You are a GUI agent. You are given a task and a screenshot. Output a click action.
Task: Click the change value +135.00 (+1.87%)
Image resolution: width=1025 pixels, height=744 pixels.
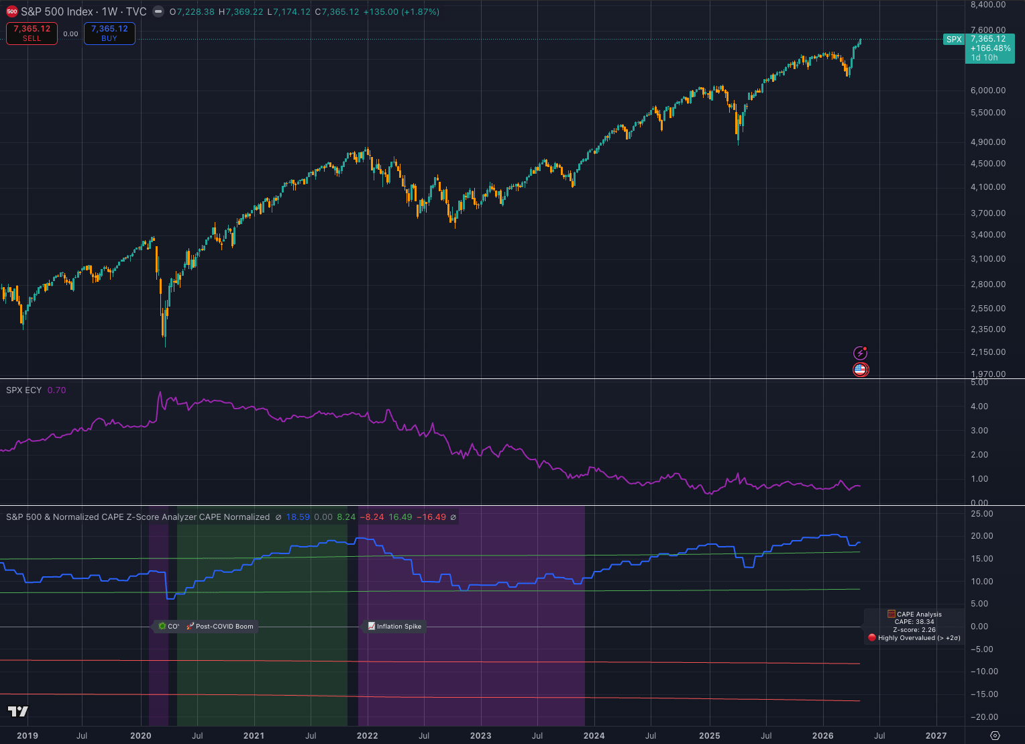pos(401,12)
